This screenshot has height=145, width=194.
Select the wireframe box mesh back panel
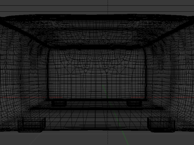pyautogui.click(x=97, y=74)
